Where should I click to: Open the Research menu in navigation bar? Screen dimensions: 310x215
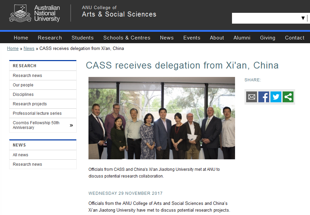coord(50,38)
